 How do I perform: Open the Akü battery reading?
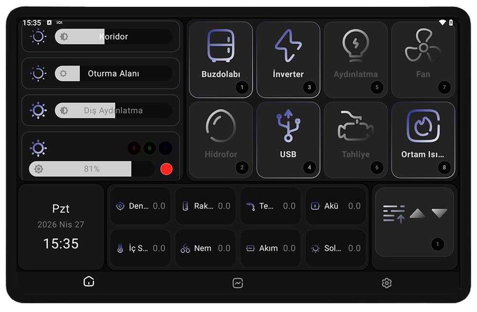coord(335,206)
